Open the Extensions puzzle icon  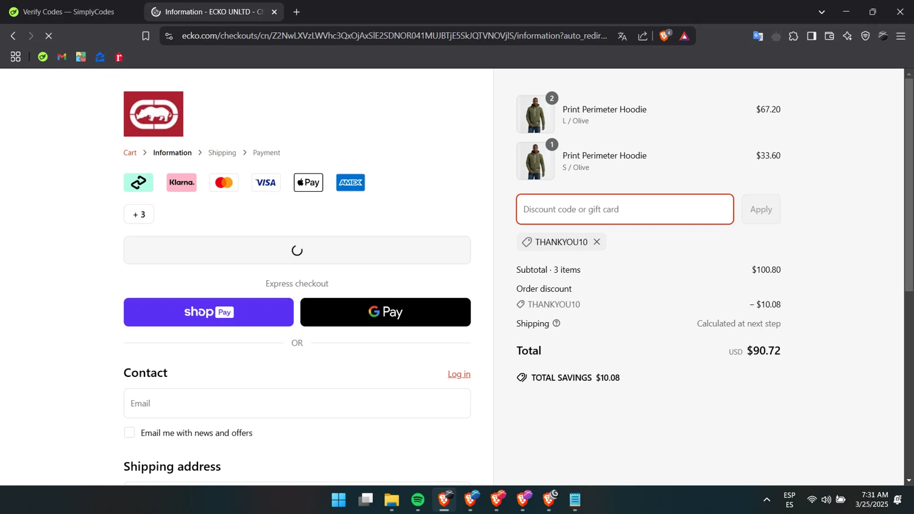point(793,36)
